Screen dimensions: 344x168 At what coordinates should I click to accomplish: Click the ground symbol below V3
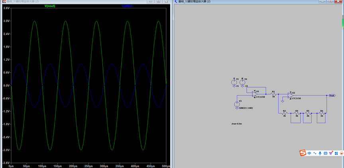[237, 108]
